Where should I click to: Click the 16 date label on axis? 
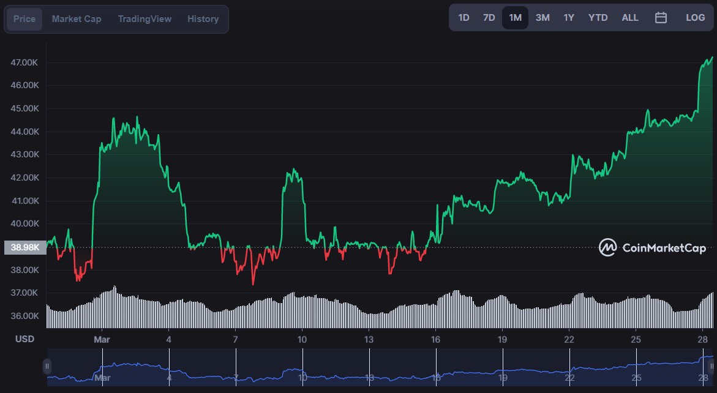point(435,340)
